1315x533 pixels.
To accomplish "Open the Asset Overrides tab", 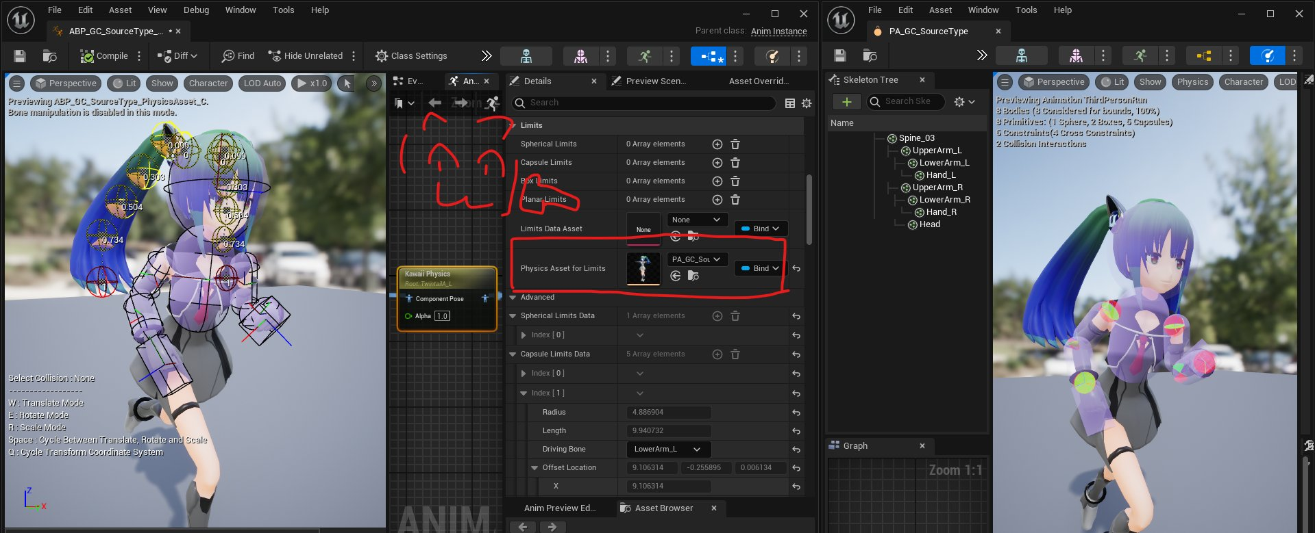I will click(x=759, y=81).
